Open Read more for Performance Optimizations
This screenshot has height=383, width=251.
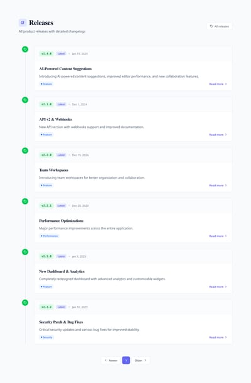pyautogui.click(x=218, y=236)
